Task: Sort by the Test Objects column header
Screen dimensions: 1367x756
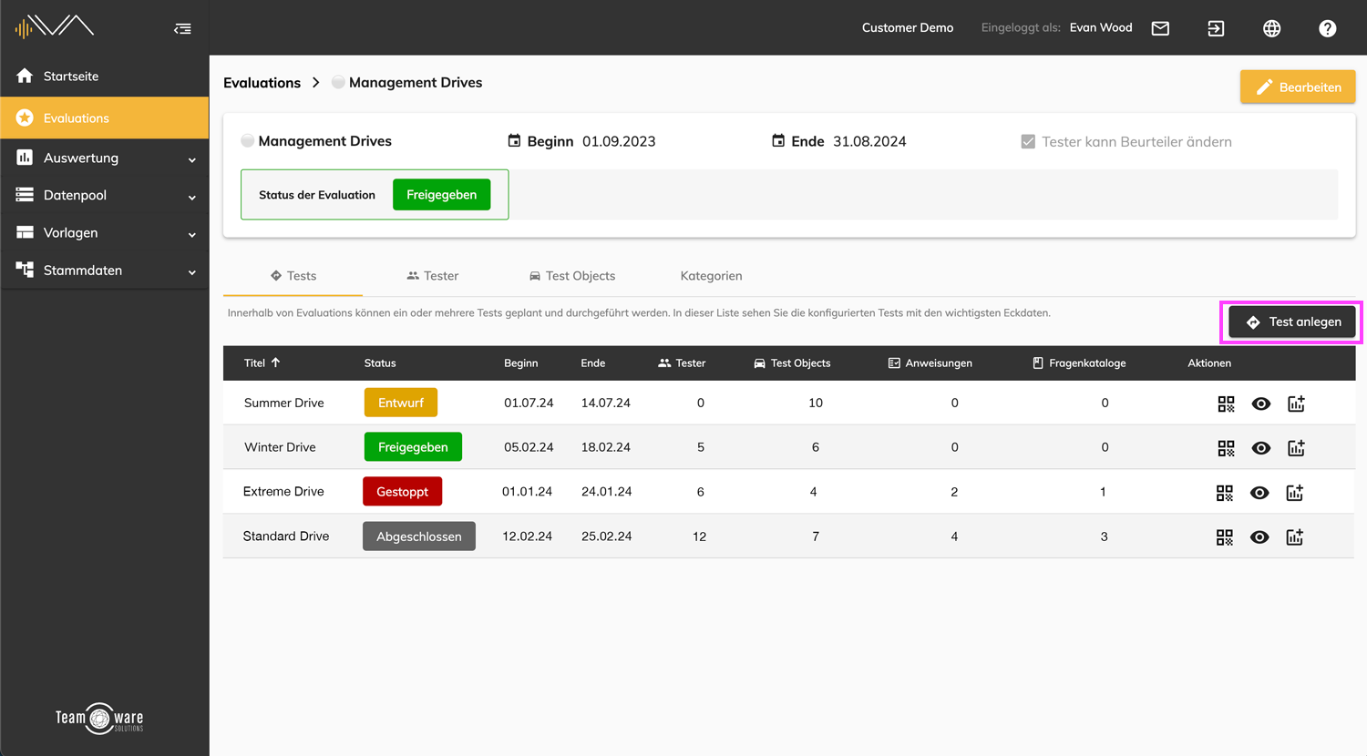Action: 792,363
